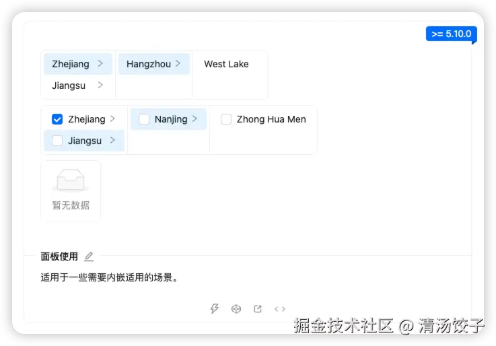Open demo in CodeSandbox icon

(x=236, y=309)
